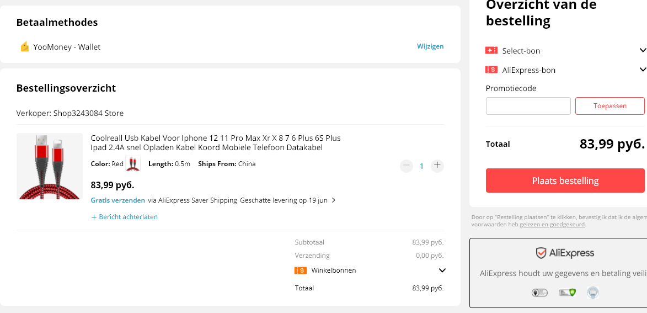The image size is (647, 313).
Task: Click the YooMoney wallet icon
Action: click(25, 47)
